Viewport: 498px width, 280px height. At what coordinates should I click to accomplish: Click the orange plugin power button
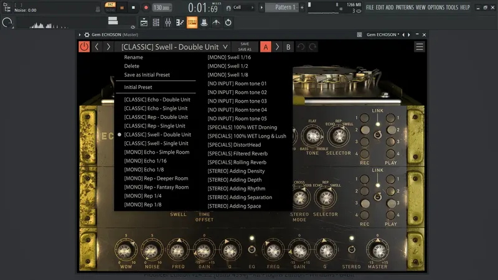coord(84,47)
